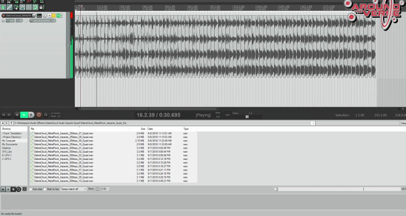Go to project start in transport
The width and height of the screenshot is (406, 216).
coord(4,115)
